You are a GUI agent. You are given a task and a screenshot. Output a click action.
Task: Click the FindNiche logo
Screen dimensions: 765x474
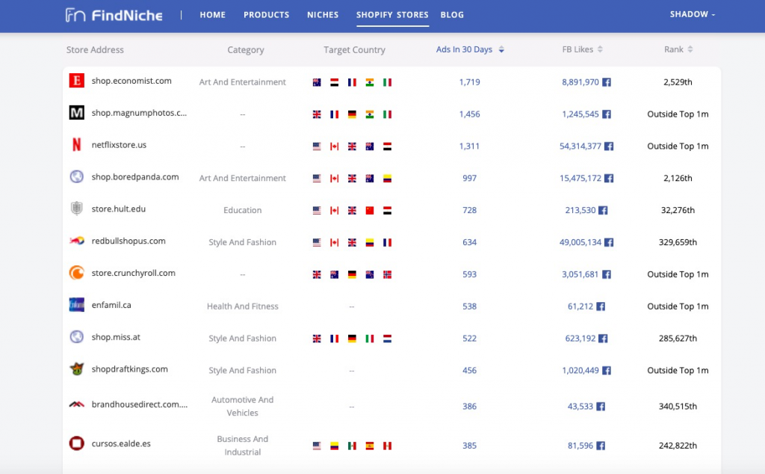[114, 15]
